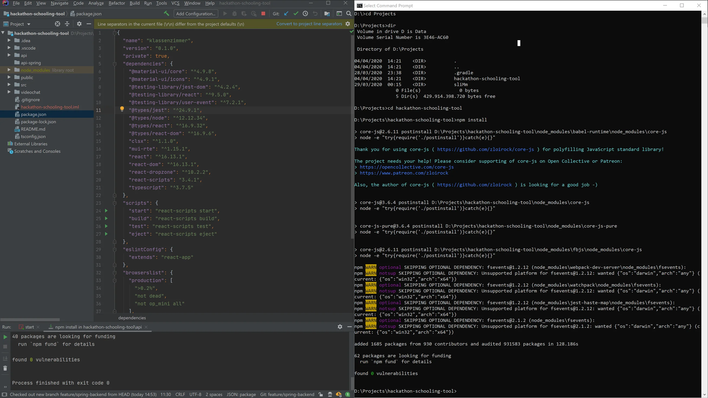Screen dimensions: 708x398
Task: Toggle visibility of .gitignore in project tree
Action: coord(30,99)
